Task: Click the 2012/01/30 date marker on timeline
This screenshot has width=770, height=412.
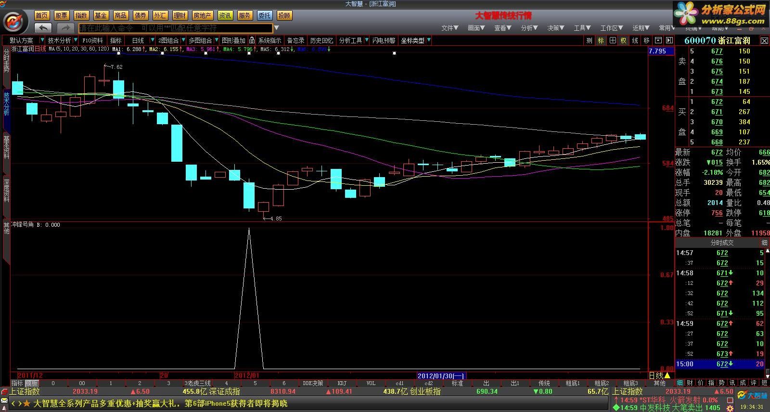Action: (441, 376)
